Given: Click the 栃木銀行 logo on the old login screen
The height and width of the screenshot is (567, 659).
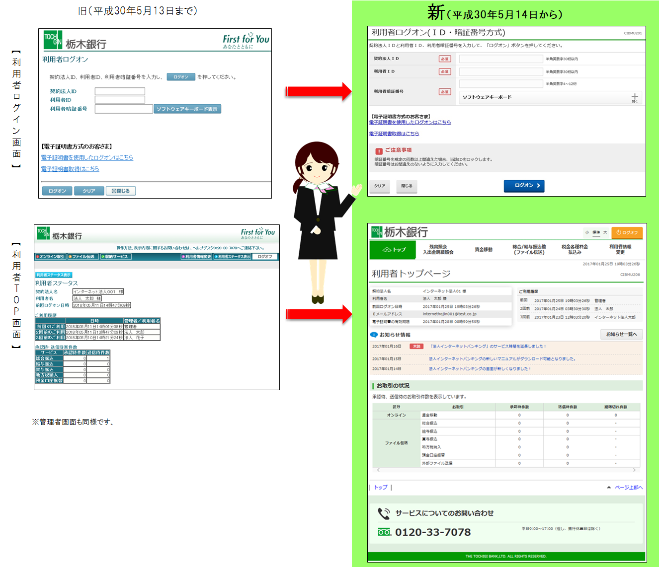Looking at the screenshot, I should click(75, 41).
